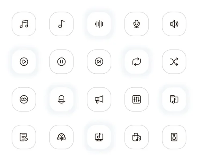Click the fast-forward circle icon

24,99
